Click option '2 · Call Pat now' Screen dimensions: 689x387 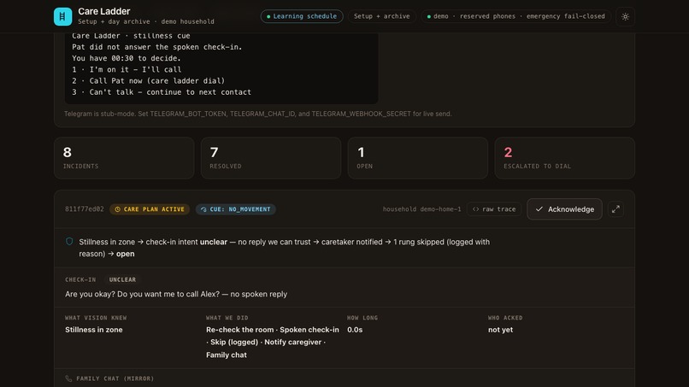[149, 81]
